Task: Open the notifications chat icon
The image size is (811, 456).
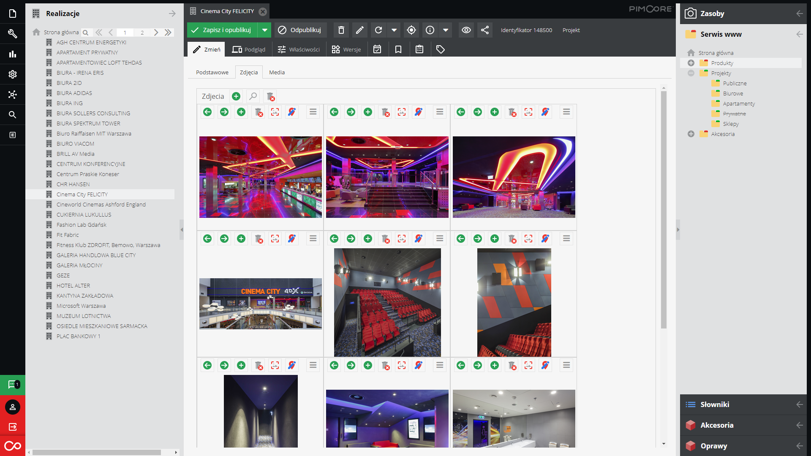Action: (x=13, y=385)
